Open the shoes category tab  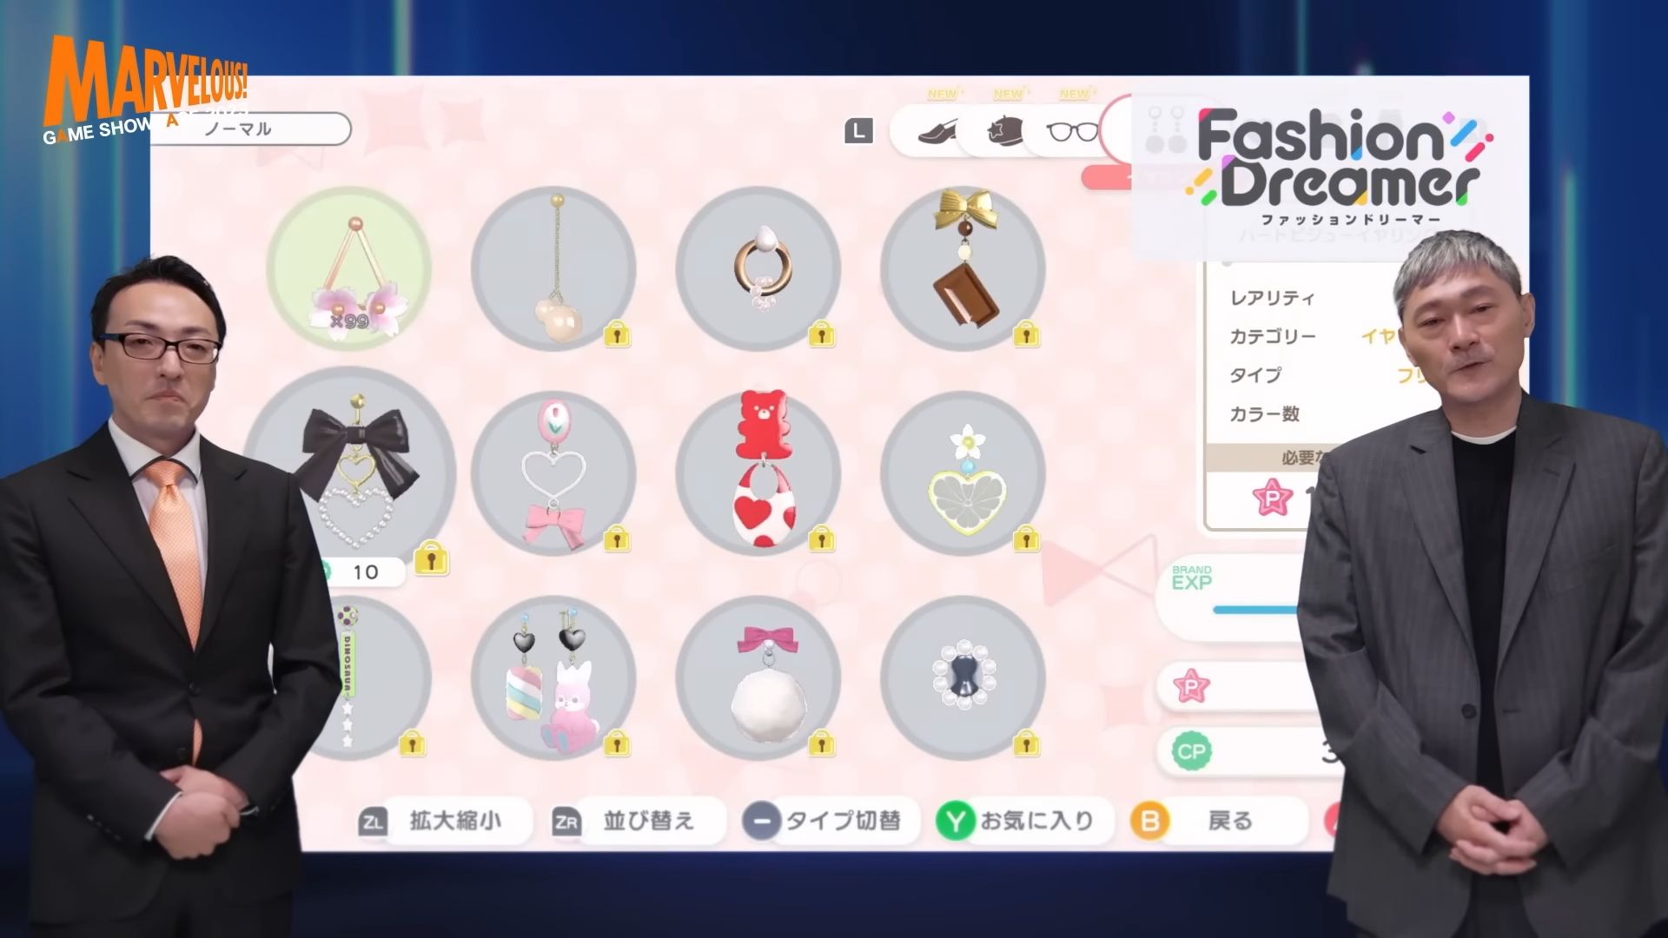coord(938,132)
